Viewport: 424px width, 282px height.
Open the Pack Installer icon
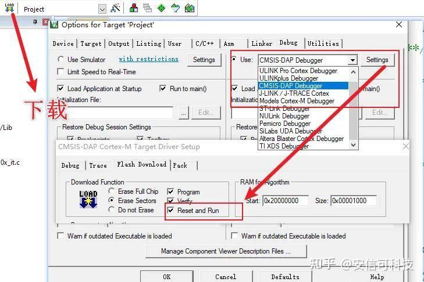[190, 8]
